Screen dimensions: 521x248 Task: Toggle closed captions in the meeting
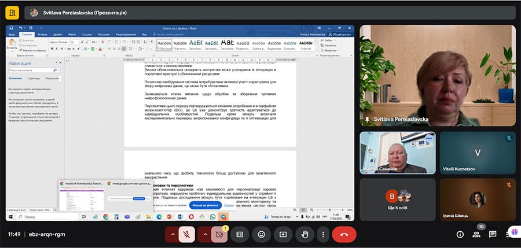tap(240, 234)
